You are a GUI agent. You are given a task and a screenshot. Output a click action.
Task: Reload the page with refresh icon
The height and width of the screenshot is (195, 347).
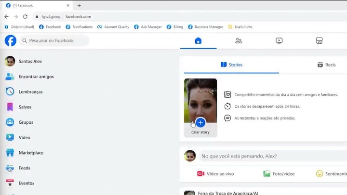pyautogui.click(x=25, y=16)
